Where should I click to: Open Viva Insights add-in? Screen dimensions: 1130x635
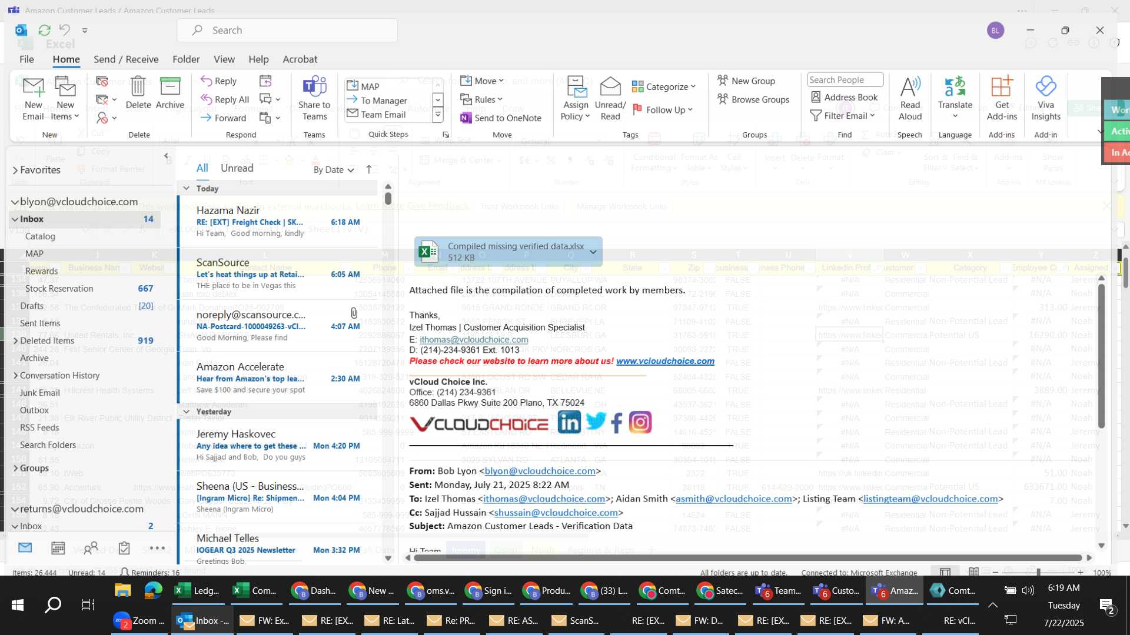[x=1046, y=98]
